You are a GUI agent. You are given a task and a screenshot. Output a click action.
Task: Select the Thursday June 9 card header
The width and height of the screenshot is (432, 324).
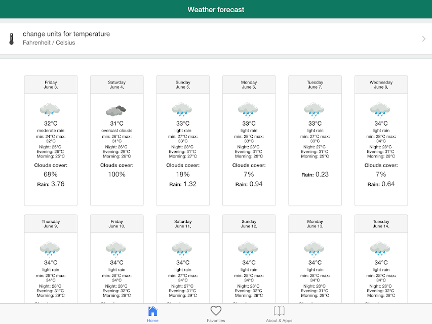pyautogui.click(x=51, y=224)
